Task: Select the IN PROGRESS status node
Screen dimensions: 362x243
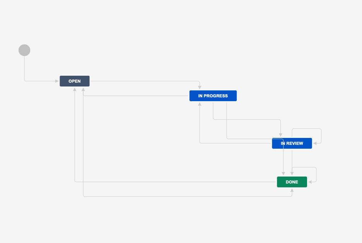Action: [x=213, y=95]
